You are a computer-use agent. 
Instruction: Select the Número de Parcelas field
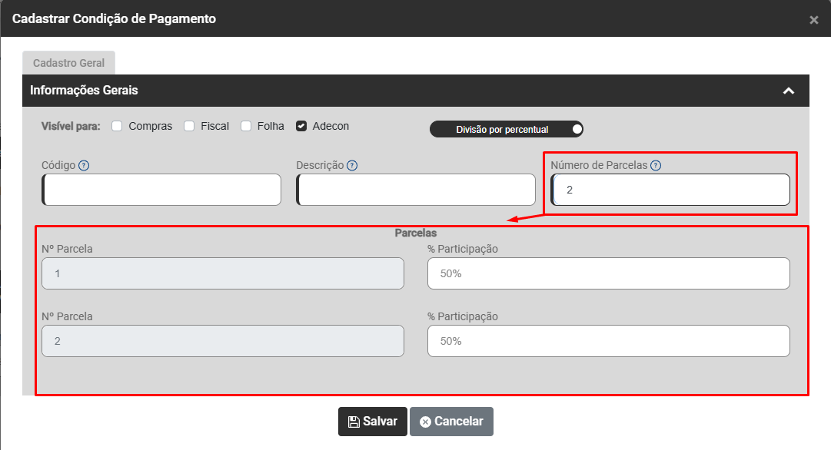click(670, 190)
